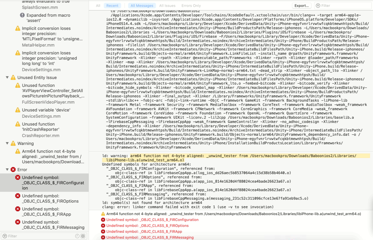Click error icon of FIRMessaging in navigator

tap(18, 222)
